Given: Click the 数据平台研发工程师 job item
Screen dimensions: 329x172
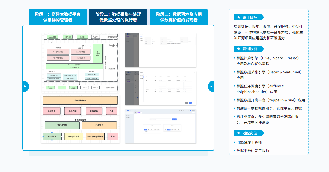Looking at the screenshot, I should [x=253, y=151].
